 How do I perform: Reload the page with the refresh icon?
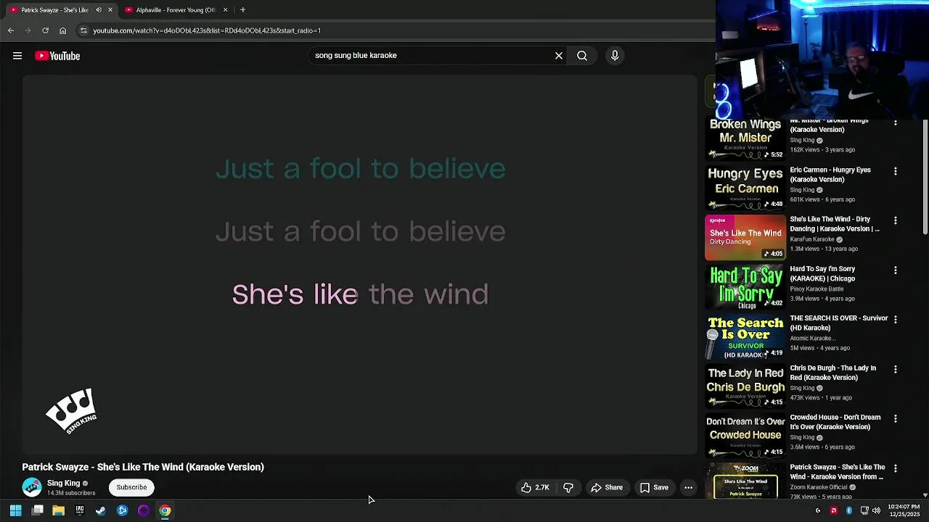tap(45, 30)
